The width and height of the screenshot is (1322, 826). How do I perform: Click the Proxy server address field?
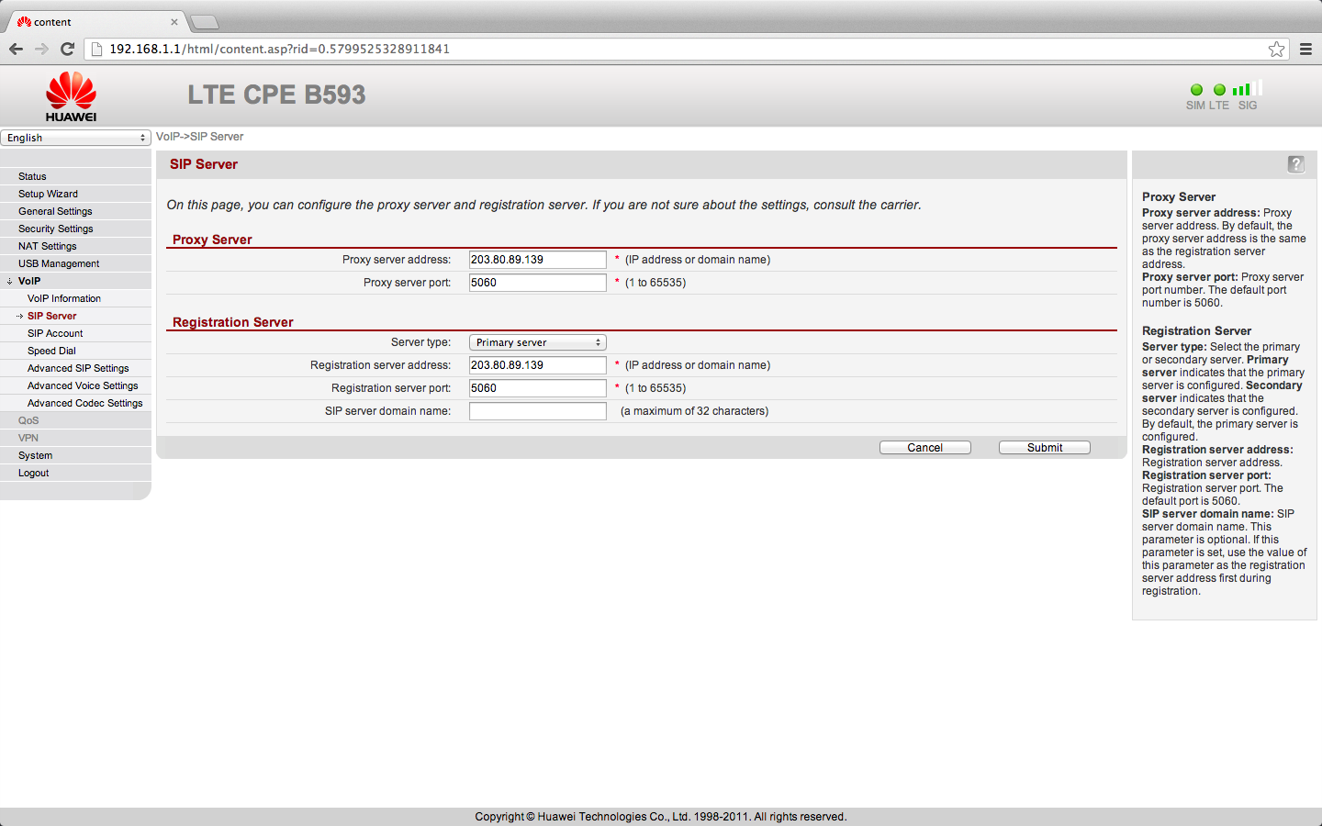coord(538,260)
